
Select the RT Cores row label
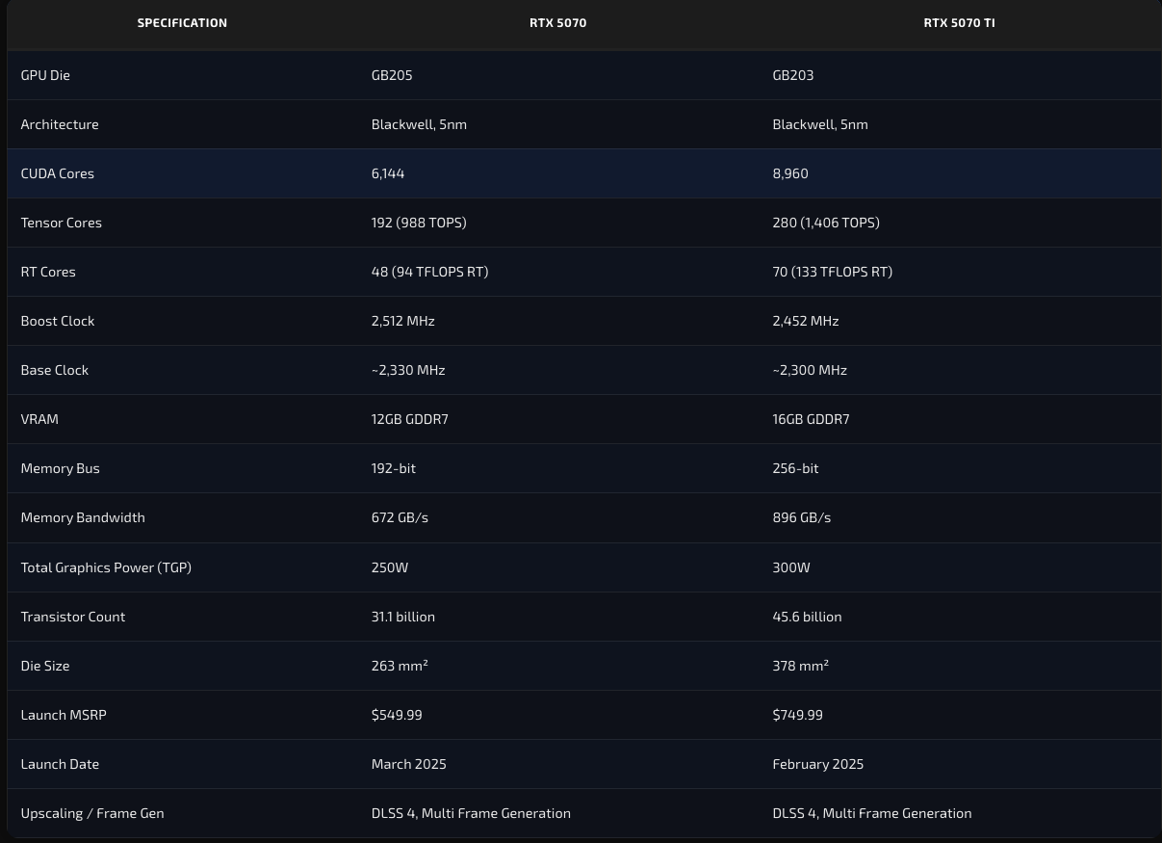pyautogui.click(x=48, y=272)
